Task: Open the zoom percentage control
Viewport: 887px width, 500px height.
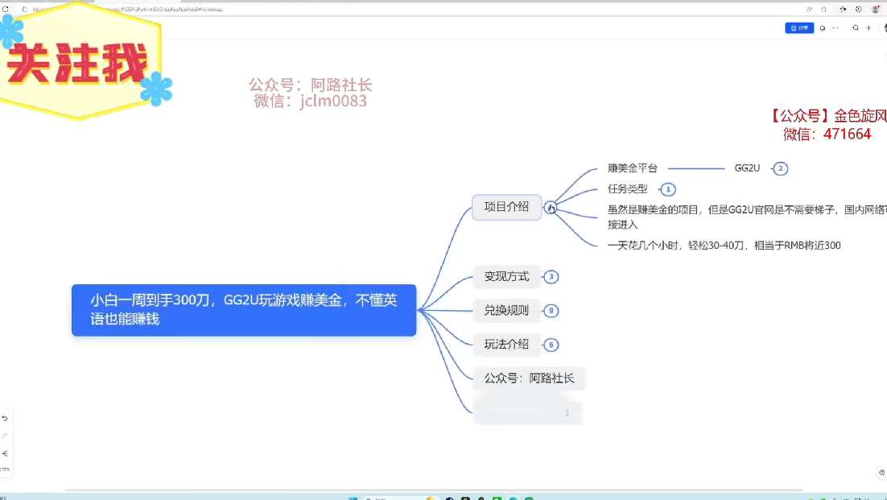Action: coord(5,469)
